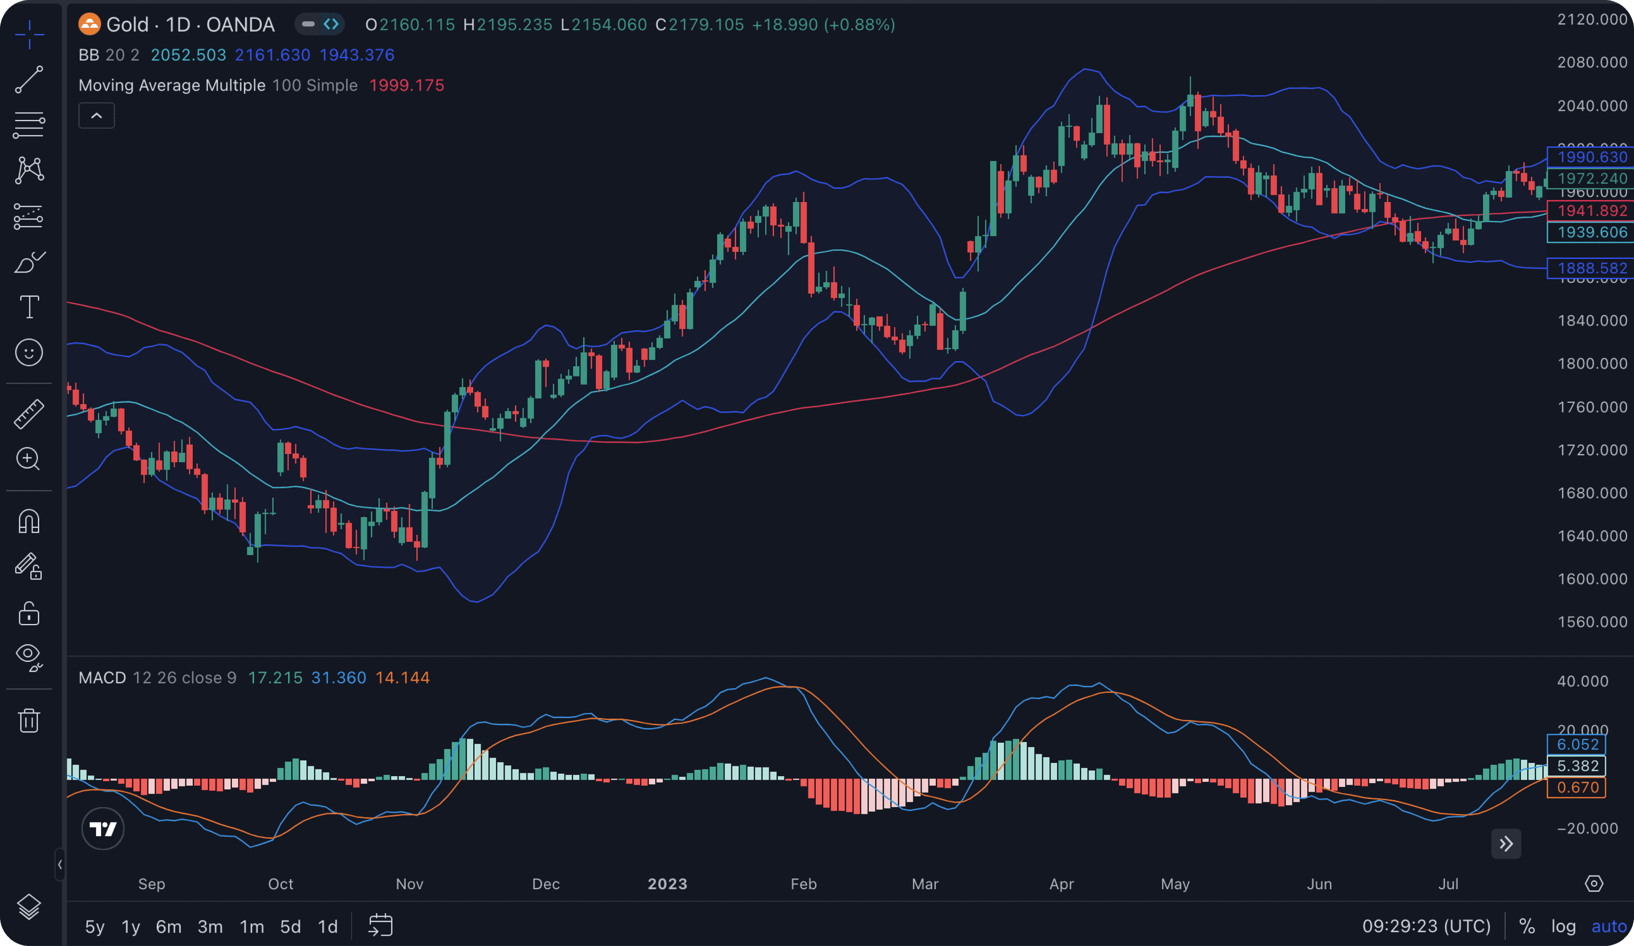Viewport: 1634px width, 946px height.
Task: Click the zoom in tool
Action: click(x=29, y=459)
